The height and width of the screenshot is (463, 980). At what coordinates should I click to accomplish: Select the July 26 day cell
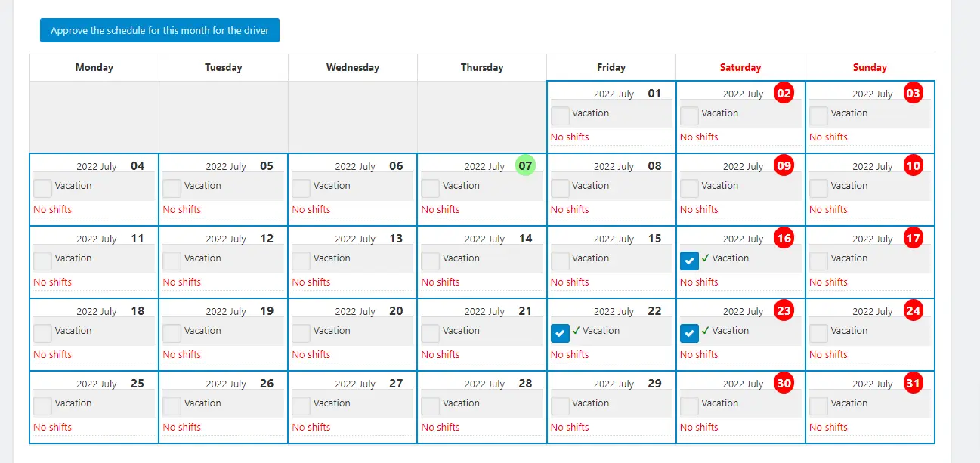coord(224,407)
